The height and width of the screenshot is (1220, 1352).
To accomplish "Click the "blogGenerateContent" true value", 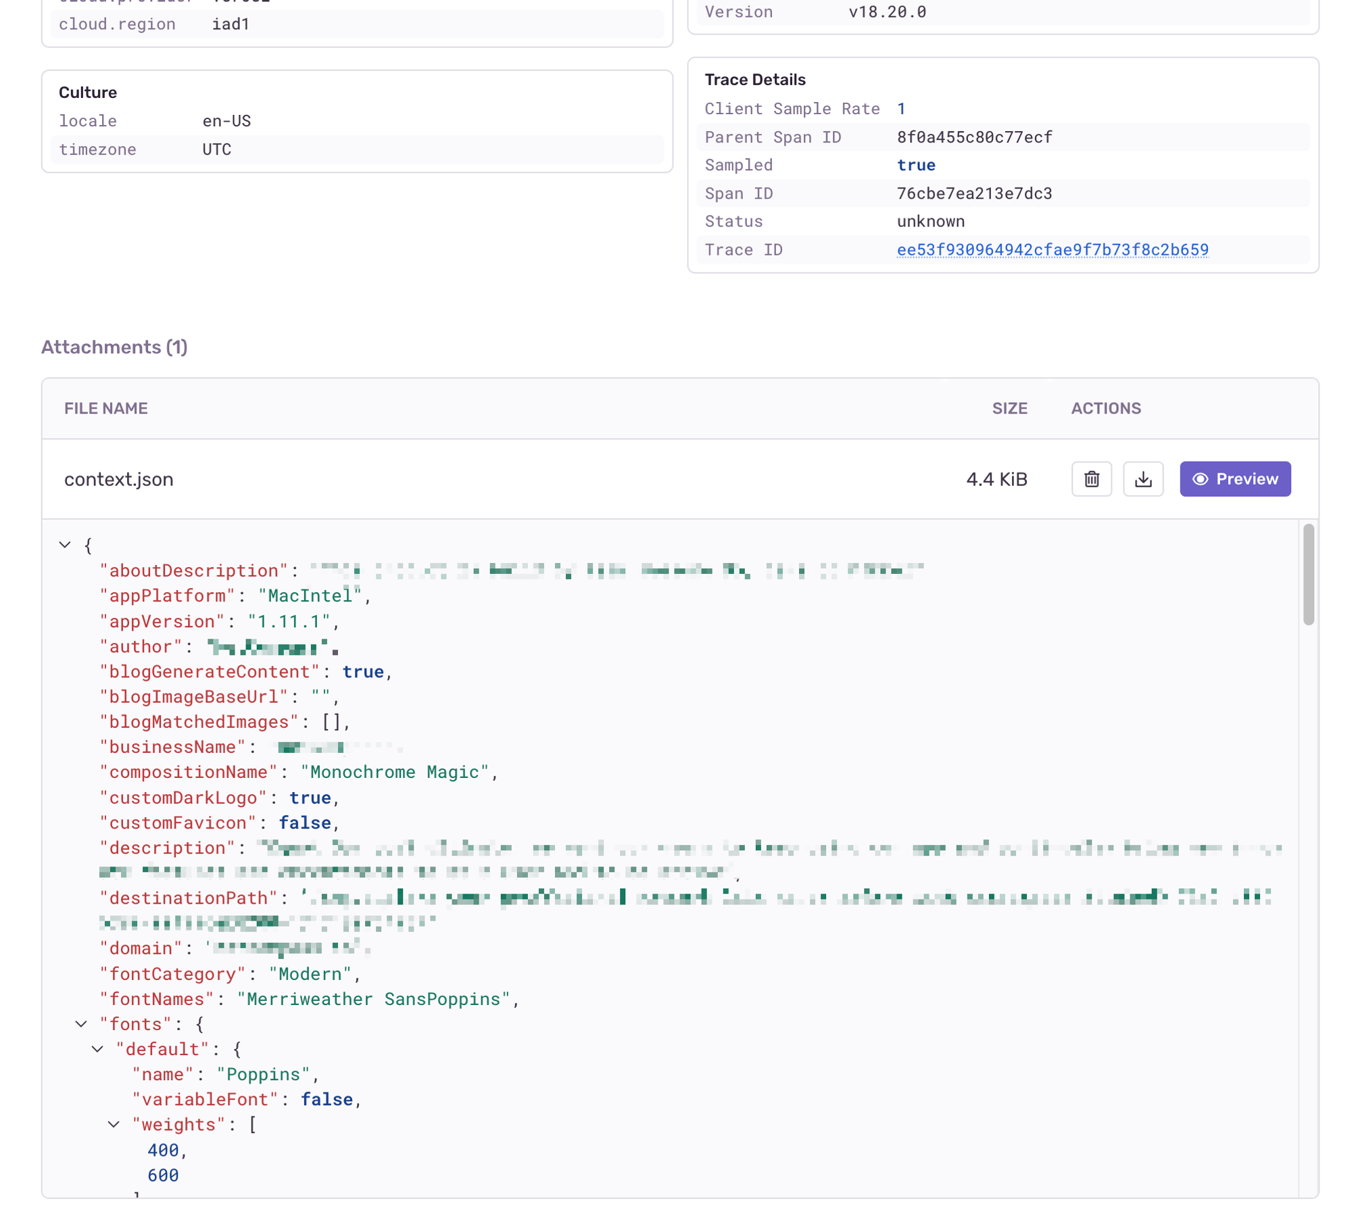I will (362, 671).
